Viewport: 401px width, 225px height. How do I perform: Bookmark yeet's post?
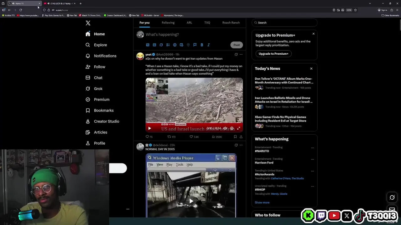[235, 137]
